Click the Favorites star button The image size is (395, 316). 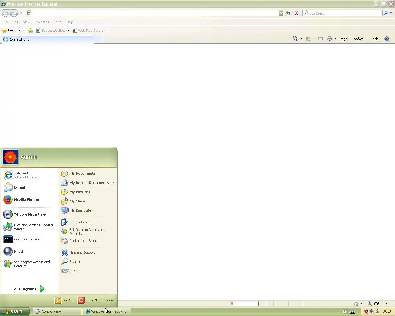pyautogui.click(x=12, y=30)
